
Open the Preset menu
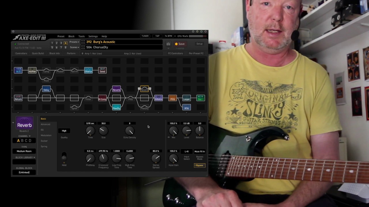click(x=61, y=36)
